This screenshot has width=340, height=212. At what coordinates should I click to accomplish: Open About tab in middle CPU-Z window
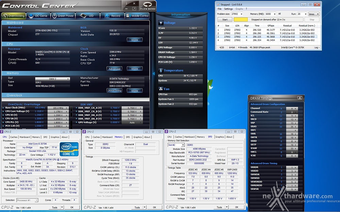[x=147, y=137]
